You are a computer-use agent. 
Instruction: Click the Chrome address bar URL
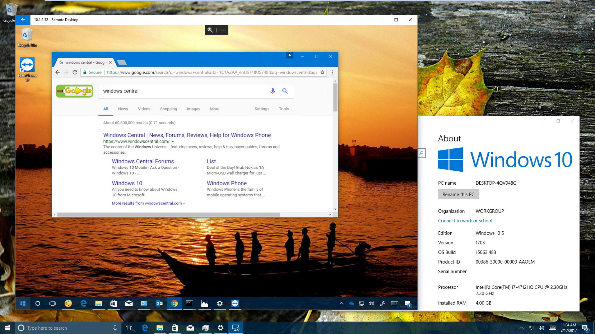tap(212, 72)
